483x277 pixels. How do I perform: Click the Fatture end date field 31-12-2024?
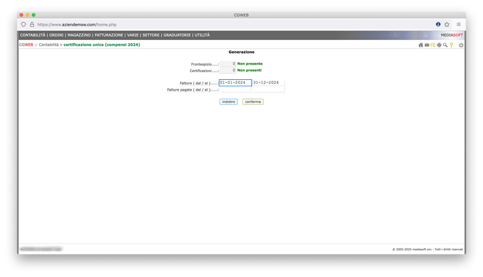tap(268, 83)
